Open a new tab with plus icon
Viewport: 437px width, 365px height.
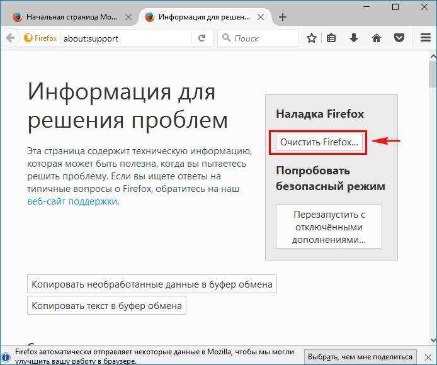[282, 17]
